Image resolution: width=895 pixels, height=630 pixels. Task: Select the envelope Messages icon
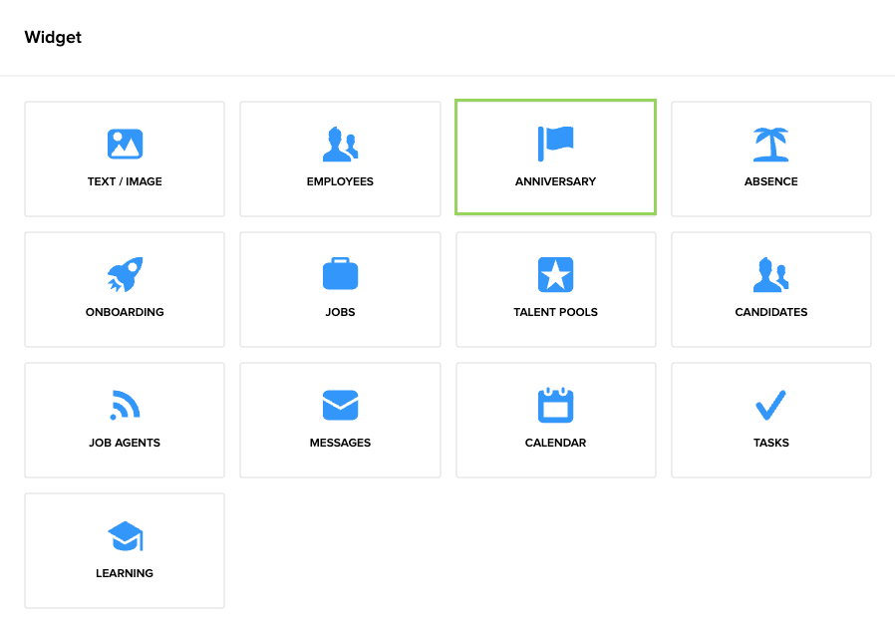340,405
